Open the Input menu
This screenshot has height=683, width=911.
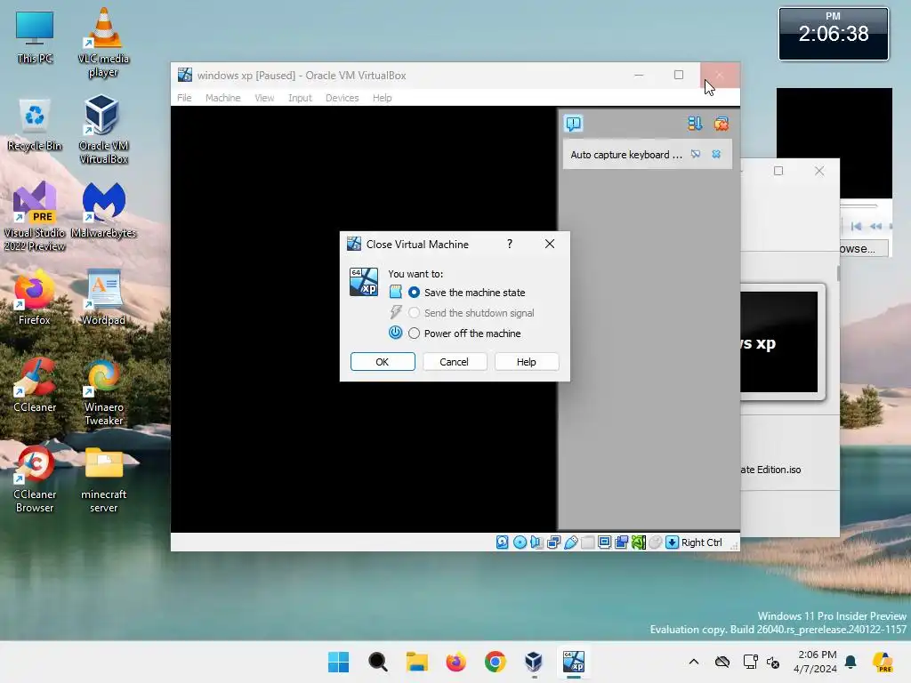pyautogui.click(x=300, y=98)
